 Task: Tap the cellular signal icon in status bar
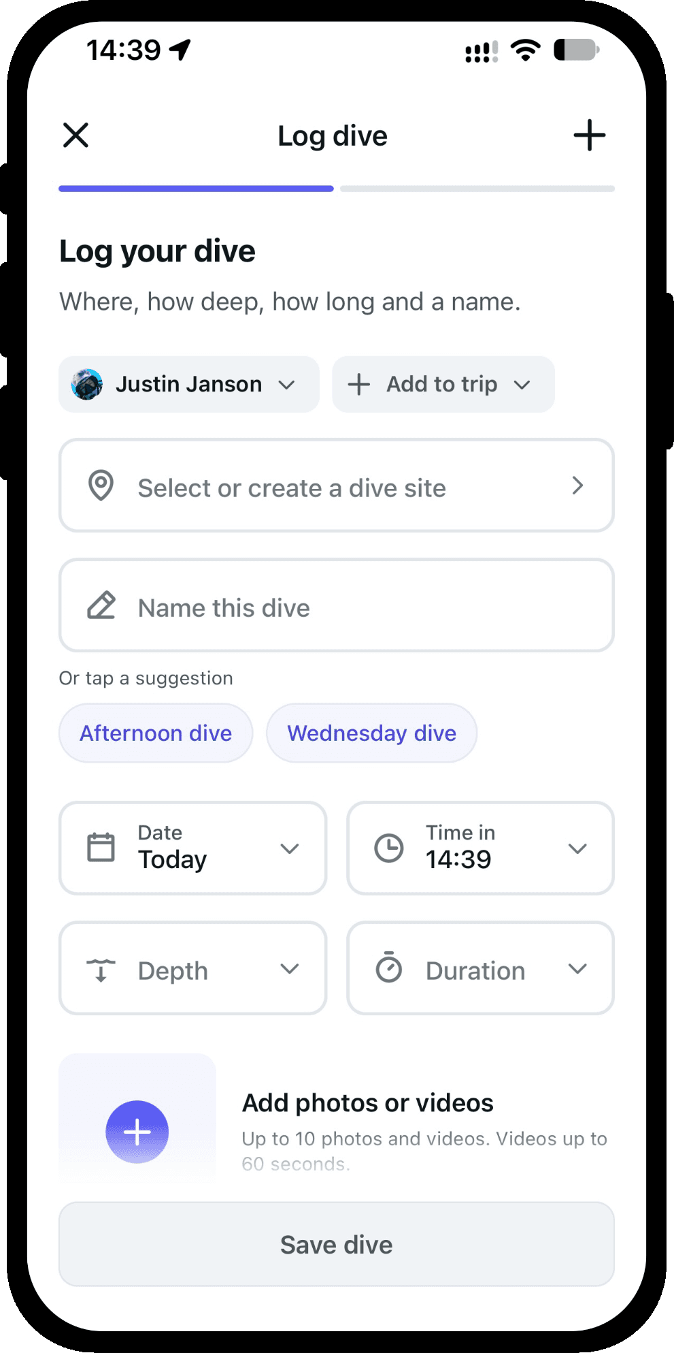[x=482, y=51]
